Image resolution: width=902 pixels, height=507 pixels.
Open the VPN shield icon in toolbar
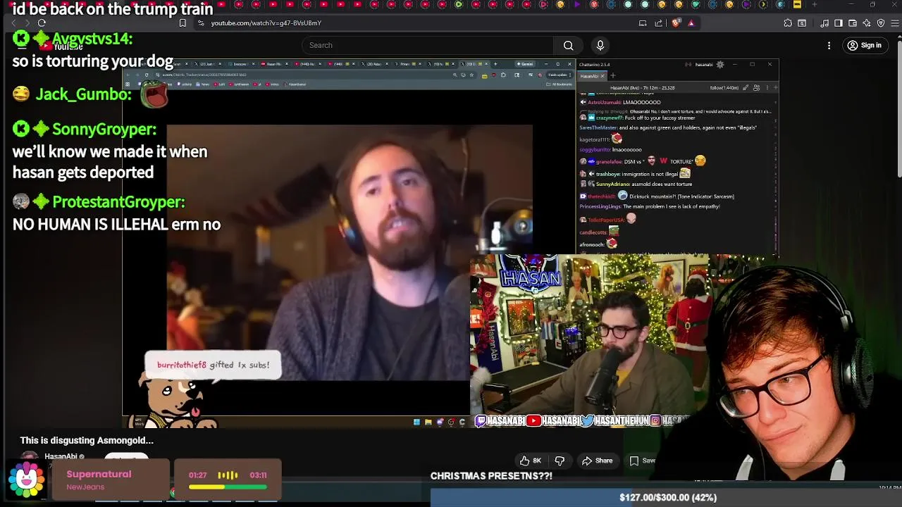881,23
